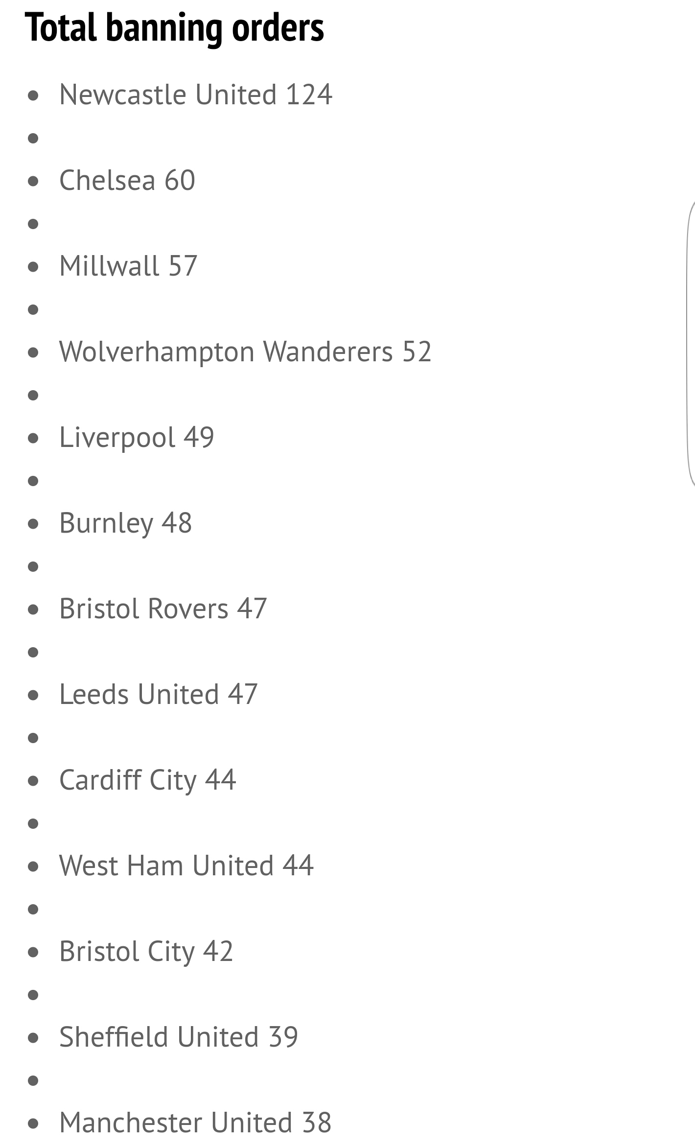Select the Bristol Rovers 47 entry

coord(163,609)
